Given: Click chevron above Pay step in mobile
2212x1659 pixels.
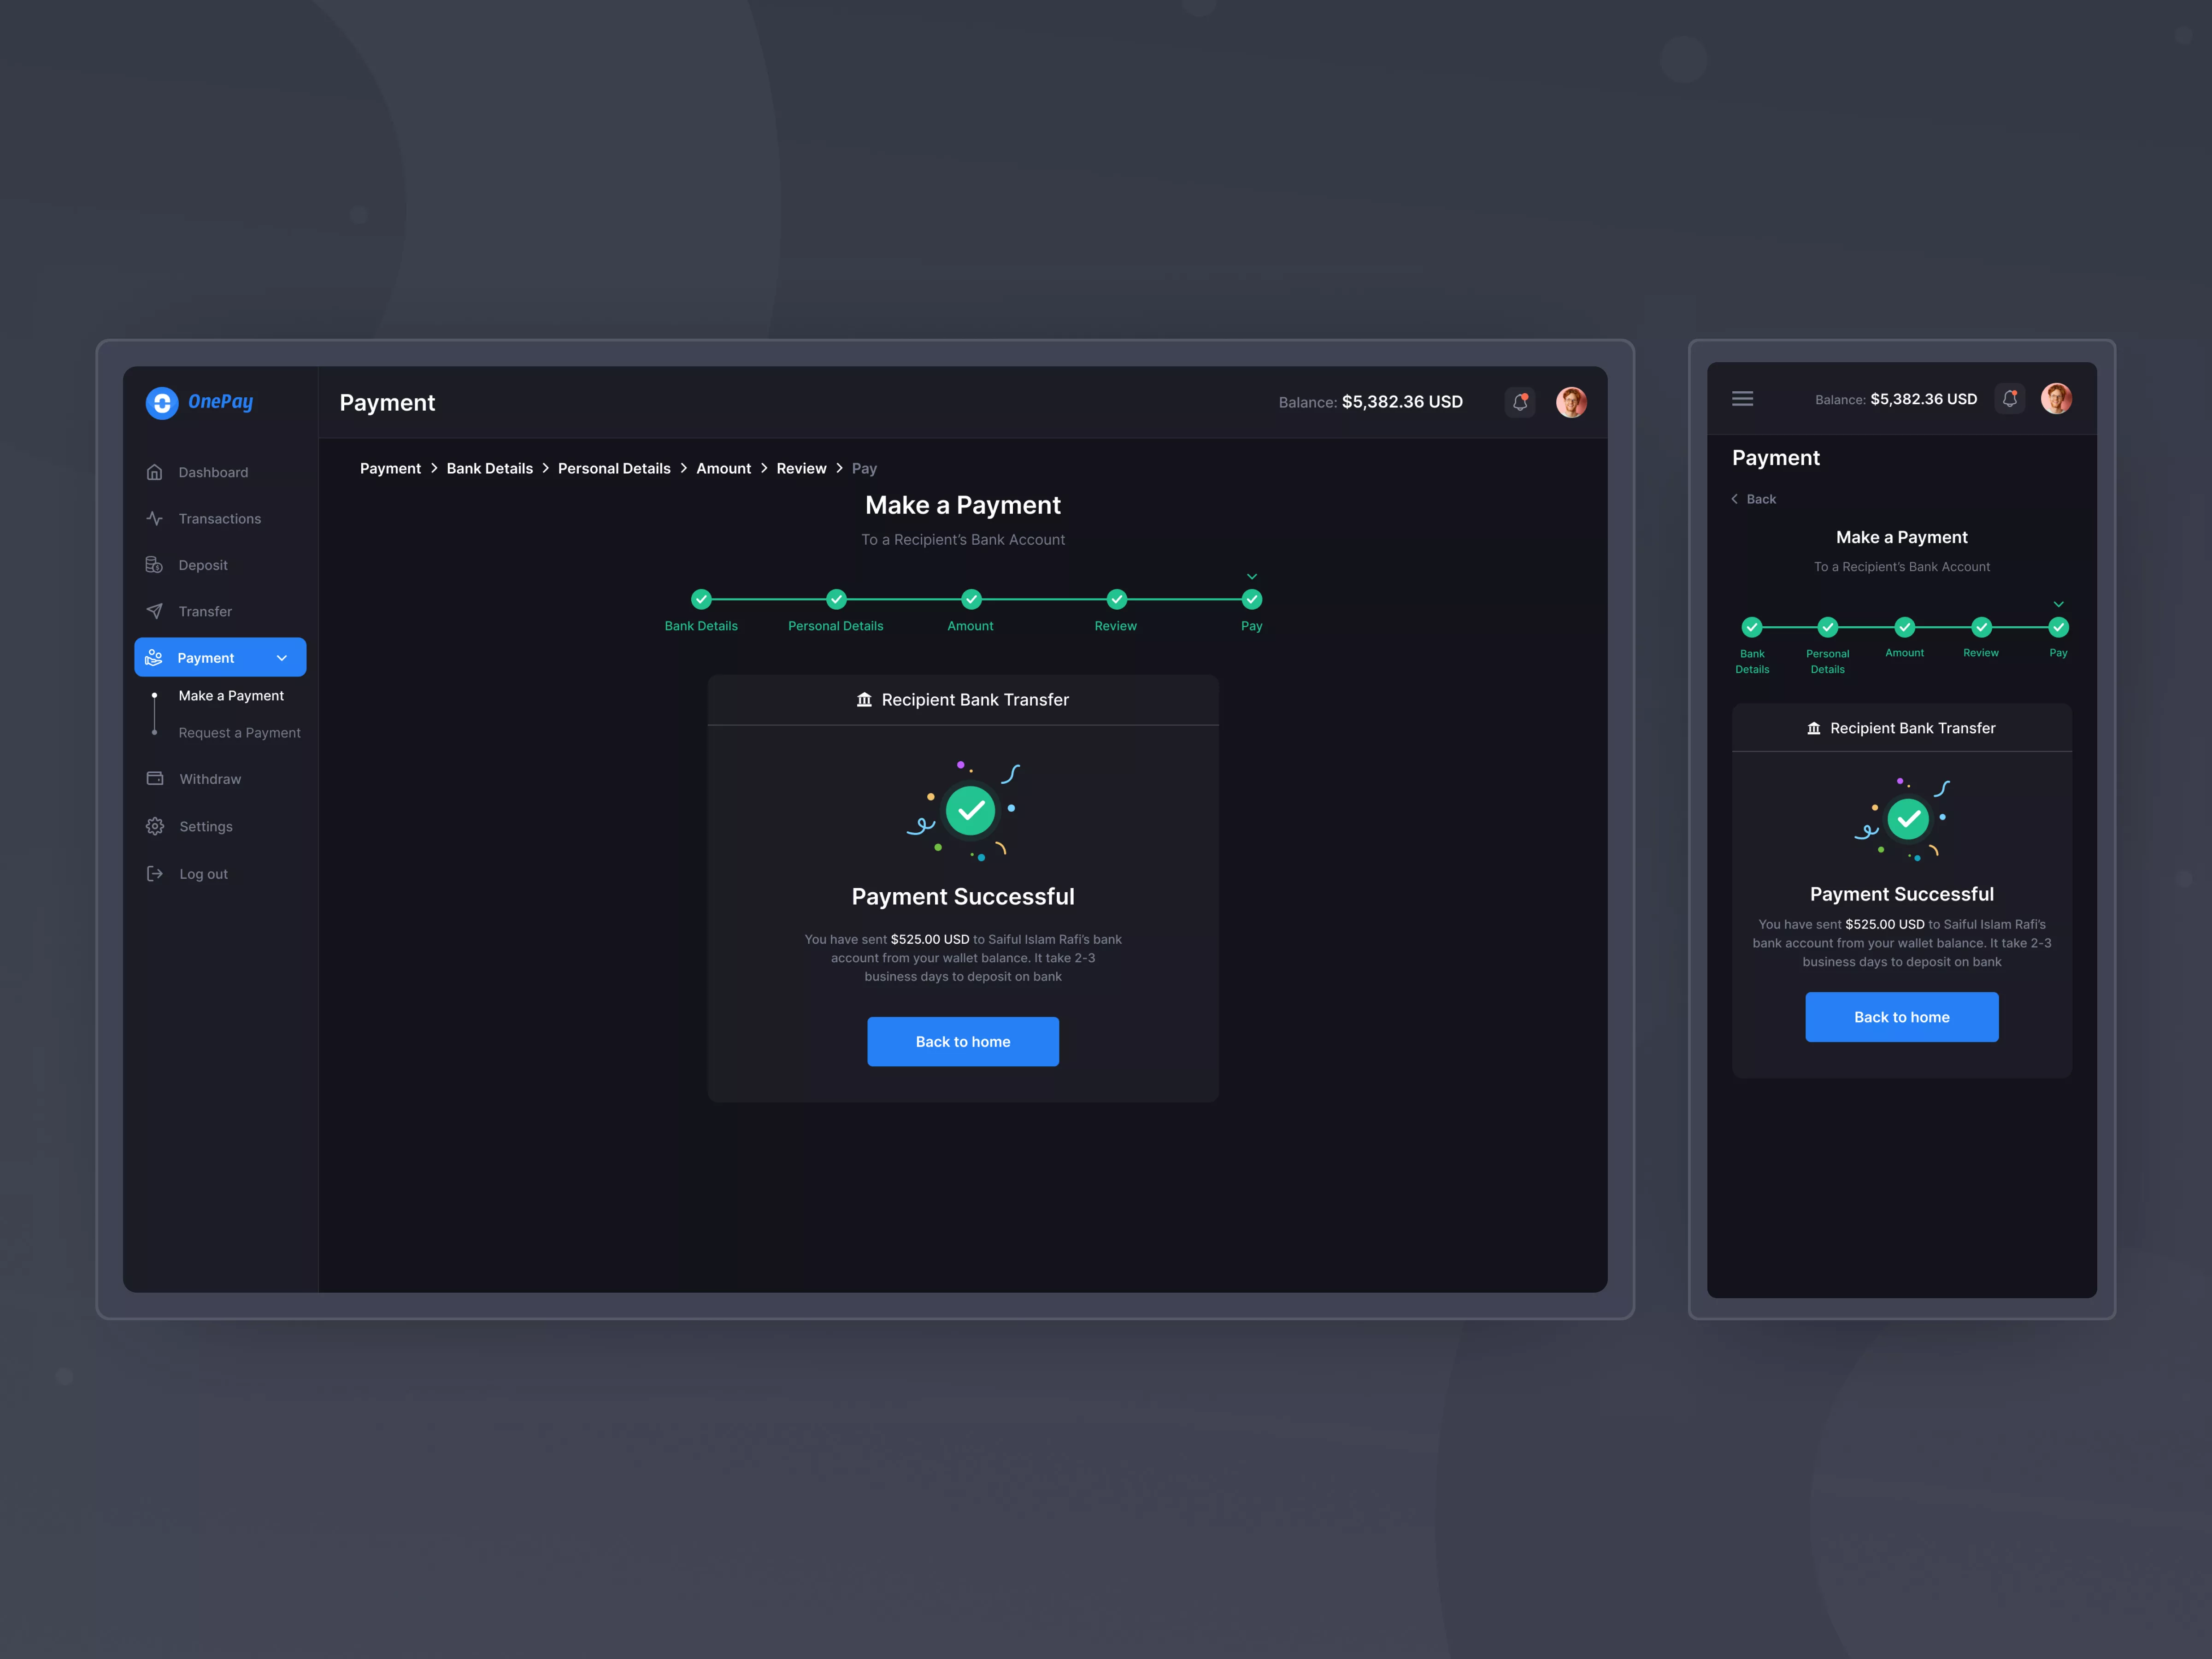Looking at the screenshot, I should tap(2058, 605).
